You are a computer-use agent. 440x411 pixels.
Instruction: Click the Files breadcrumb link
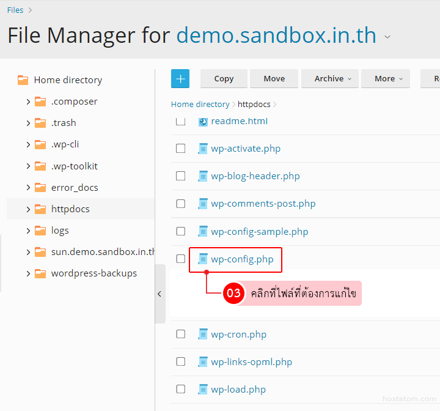tap(15, 10)
